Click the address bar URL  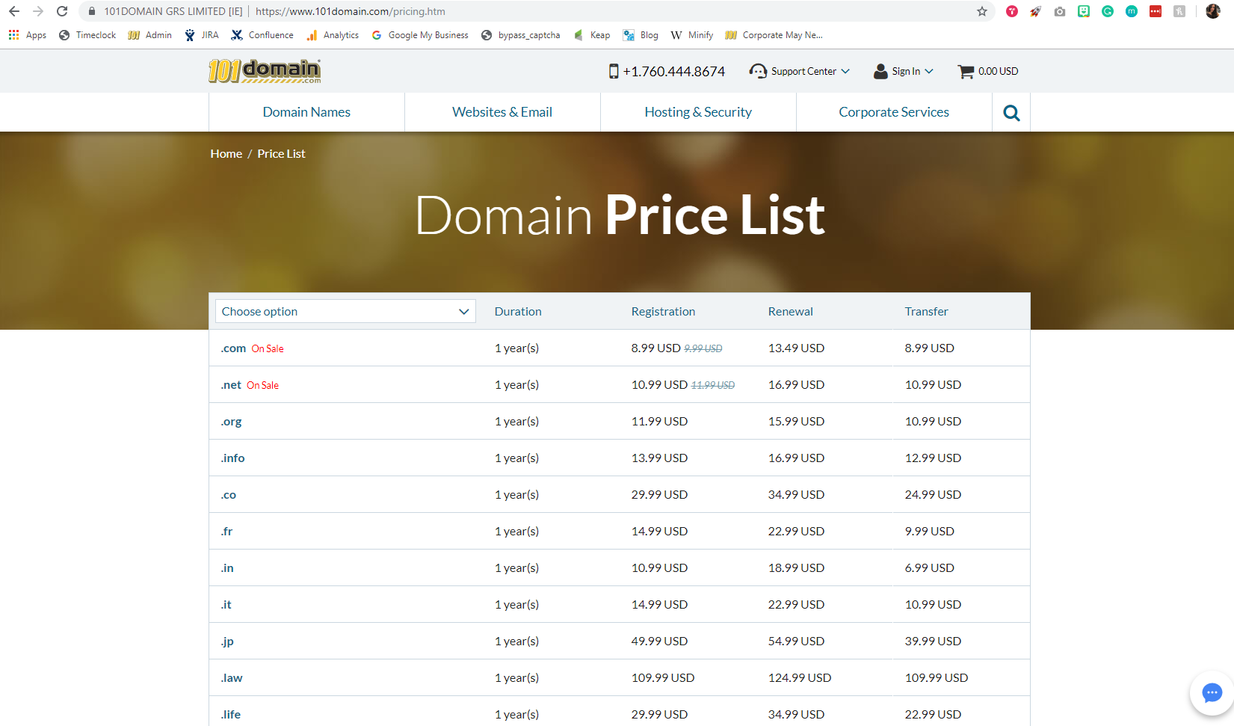tap(351, 11)
